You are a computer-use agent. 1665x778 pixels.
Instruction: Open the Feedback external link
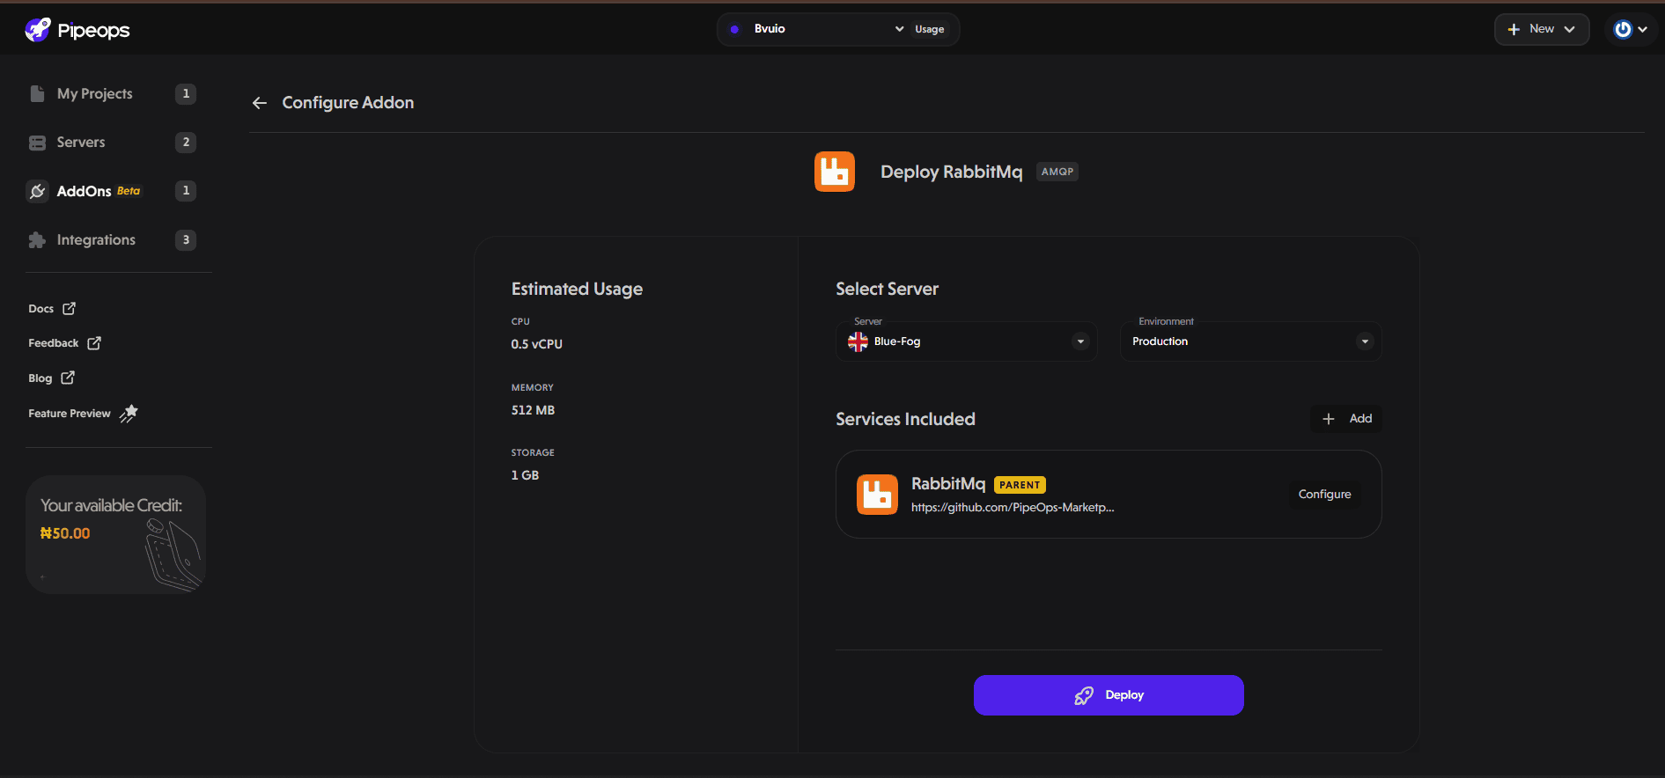pyautogui.click(x=64, y=343)
